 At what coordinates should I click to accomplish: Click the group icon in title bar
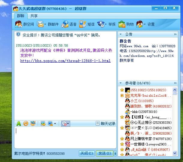click(16, 9)
